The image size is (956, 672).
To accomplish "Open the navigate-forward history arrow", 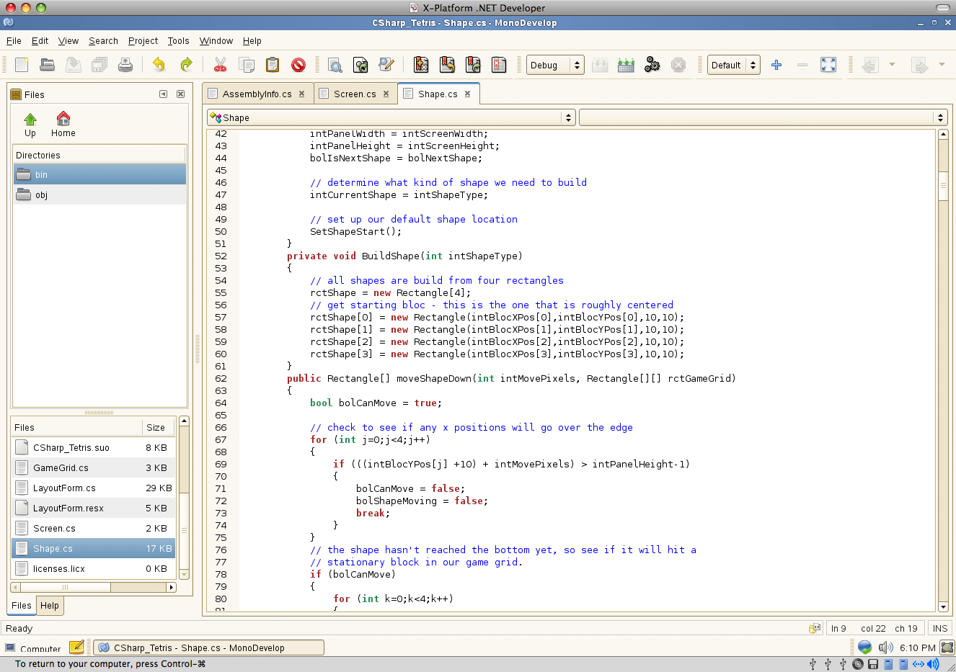I will 942,65.
